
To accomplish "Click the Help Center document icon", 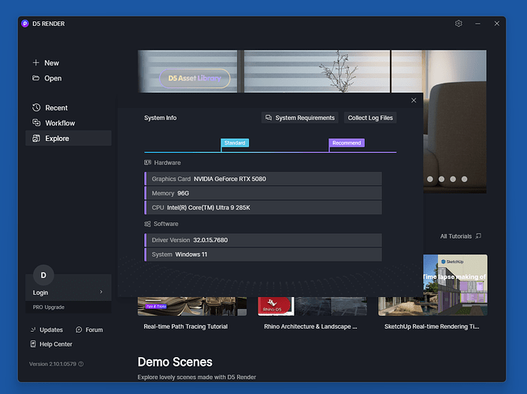I will click(x=33, y=344).
